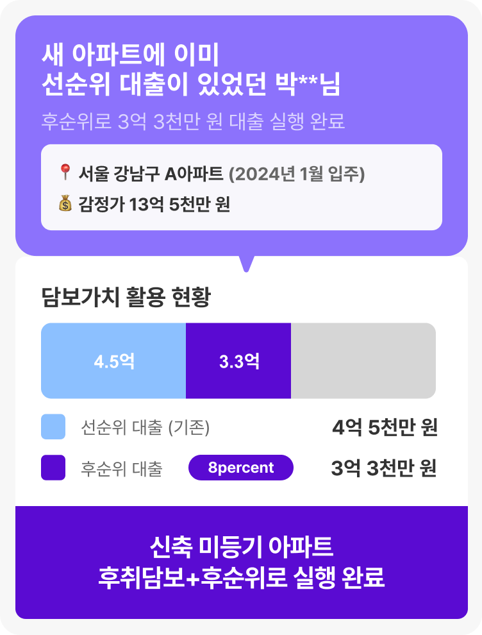Click the 8percent badge
482x635 pixels.
tap(241, 468)
